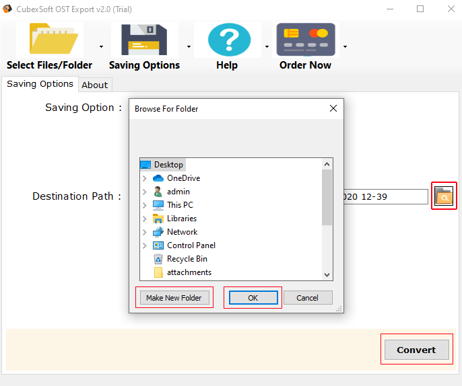The width and height of the screenshot is (462, 386).
Task: Expand the OneDrive tree node
Action: click(x=145, y=178)
